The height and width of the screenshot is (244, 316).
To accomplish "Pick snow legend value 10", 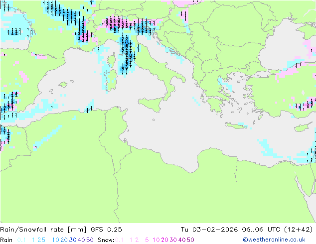I will [x=156, y=240].
